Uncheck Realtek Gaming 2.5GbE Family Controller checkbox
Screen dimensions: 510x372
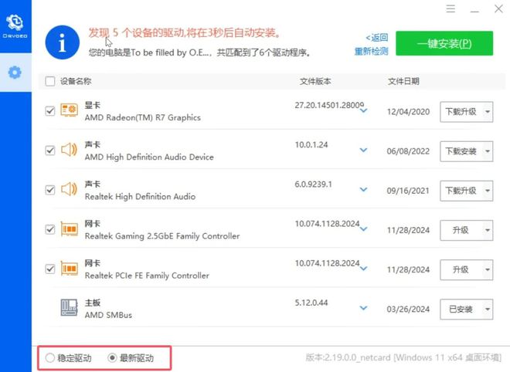[x=50, y=230]
